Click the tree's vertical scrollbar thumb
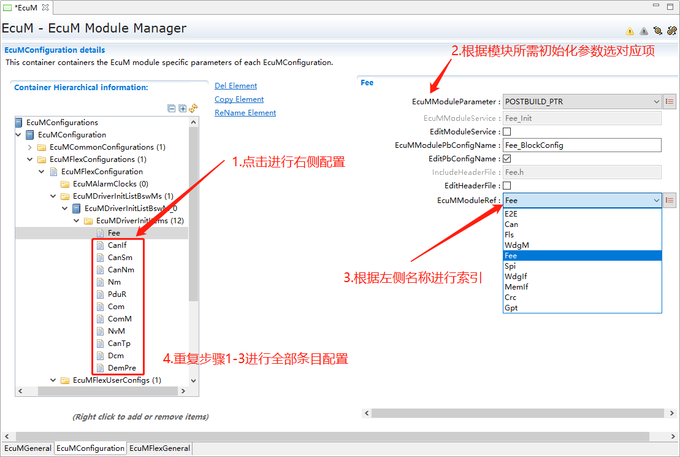680x457 pixels. click(193, 215)
